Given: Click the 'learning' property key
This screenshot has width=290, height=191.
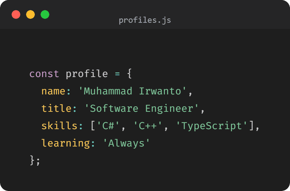Looking at the screenshot, I should [x=66, y=143].
